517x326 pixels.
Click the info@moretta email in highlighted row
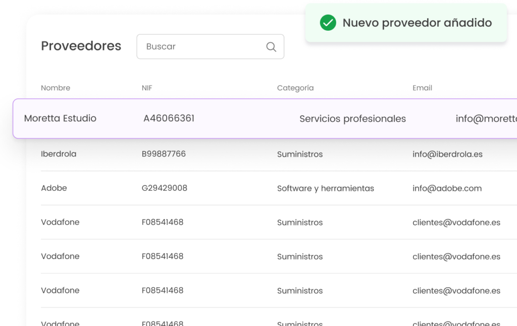(486, 119)
